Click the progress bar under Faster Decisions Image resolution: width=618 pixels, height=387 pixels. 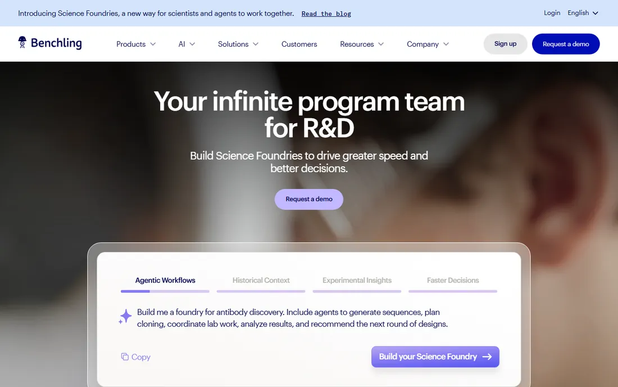point(453,291)
